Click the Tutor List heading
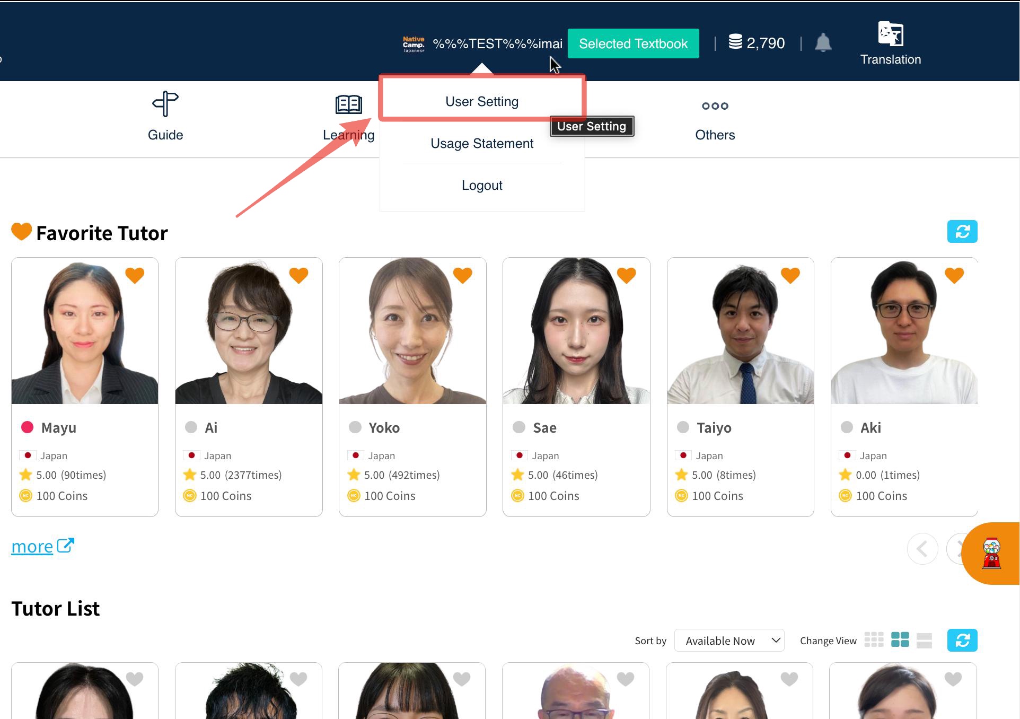The image size is (1020, 719). point(56,609)
